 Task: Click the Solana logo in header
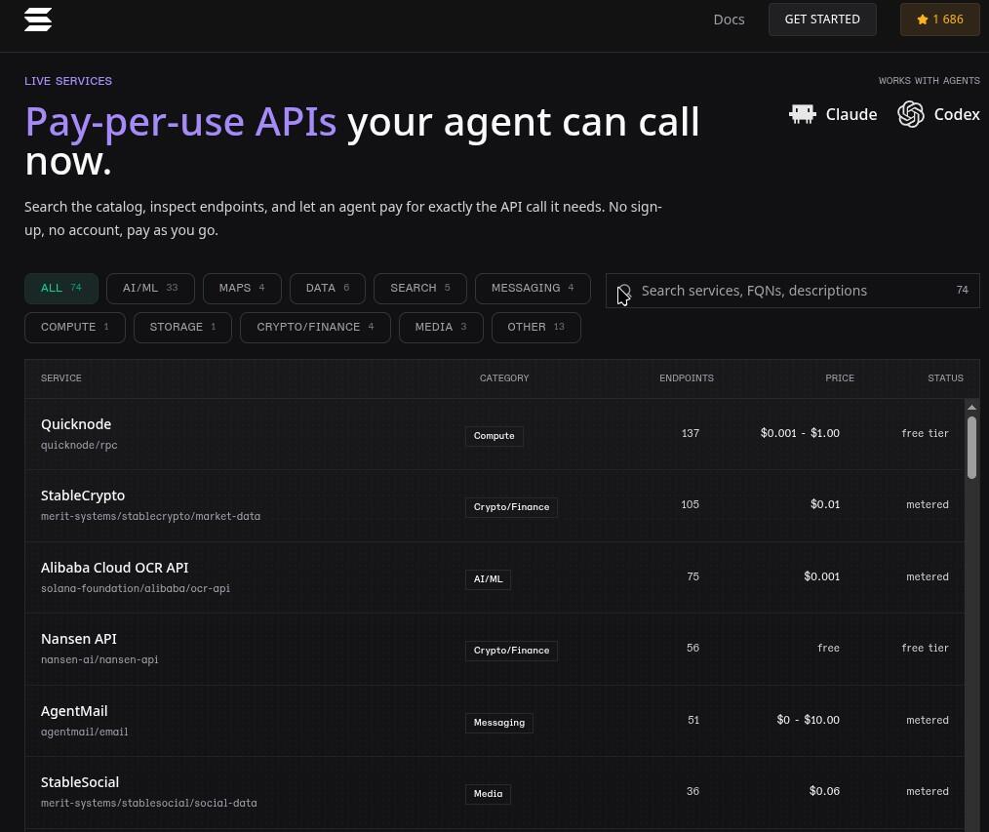(x=38, y=20)
